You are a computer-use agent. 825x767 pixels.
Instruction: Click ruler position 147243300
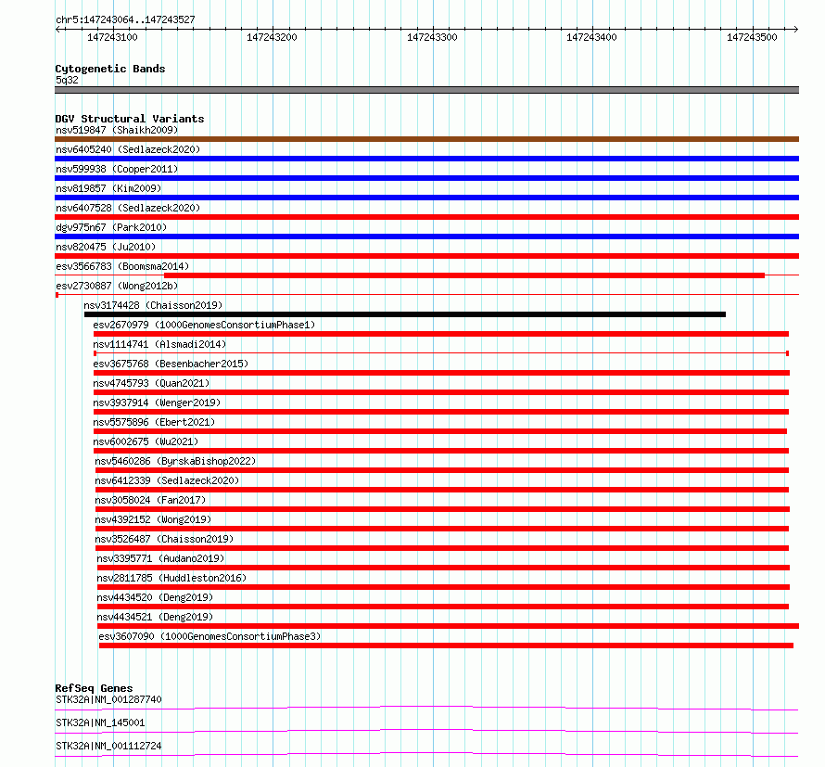click(x=432, y=37)
